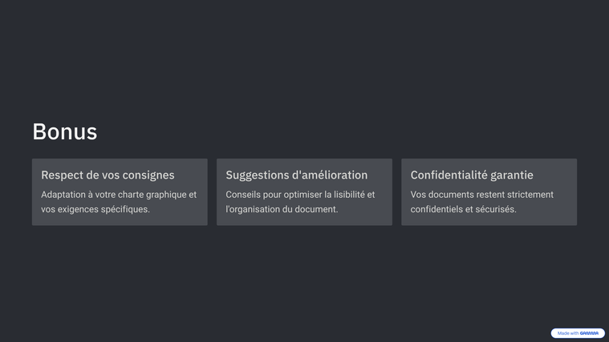609x342 pixels.
Task: Click the "Adaptation à votre charte graphique" line
Action: (119, 195)
